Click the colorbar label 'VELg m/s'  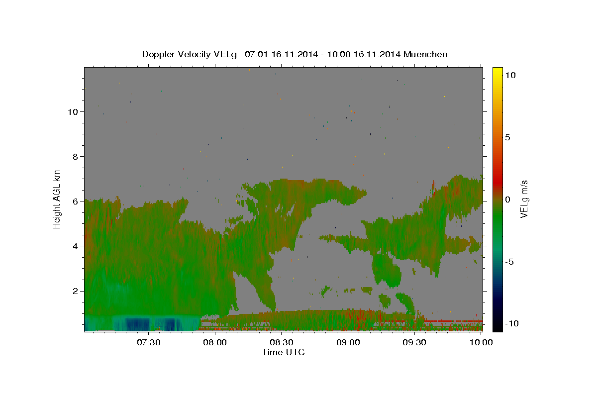click(x=524, y=199)
